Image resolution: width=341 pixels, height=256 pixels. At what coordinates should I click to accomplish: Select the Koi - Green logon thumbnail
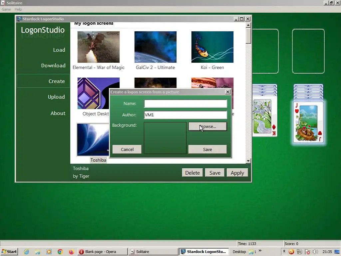tap(212, 47)
